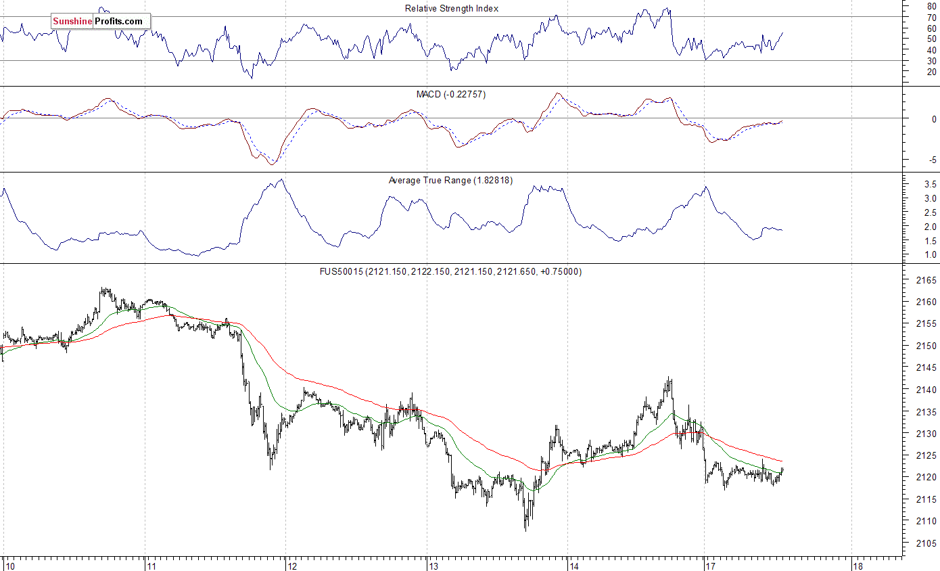Image resolution: width=940 pixels, height=571 pixels.
Task: Click the 2150 price axis label
Action: coord(926,346)
